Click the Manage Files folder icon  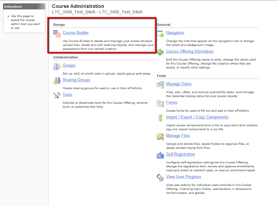[160, 137]
